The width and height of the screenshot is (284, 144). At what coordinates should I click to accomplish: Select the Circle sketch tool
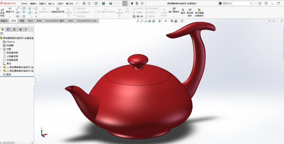[24, 8]
